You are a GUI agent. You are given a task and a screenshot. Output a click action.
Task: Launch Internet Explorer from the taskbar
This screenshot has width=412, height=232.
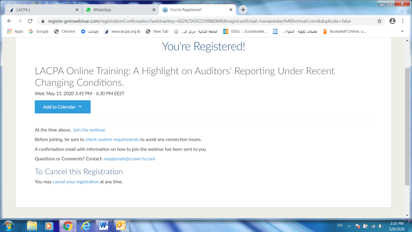pyautogui.click(x=85, y=226)
